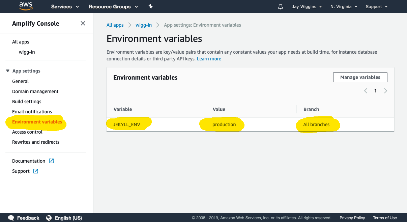Image resolution: width=407 pixels, height=222 pixels.
Task: Go to wigg-in breadcrumb
Action: tap(144, 25)
